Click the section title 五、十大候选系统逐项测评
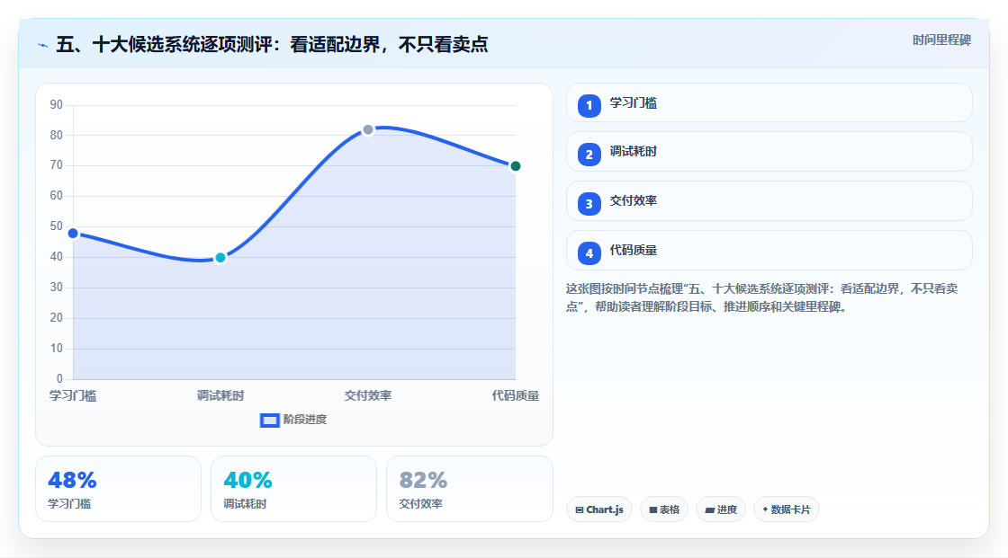Screen dimensions: 1008x558 coord(272,44)
